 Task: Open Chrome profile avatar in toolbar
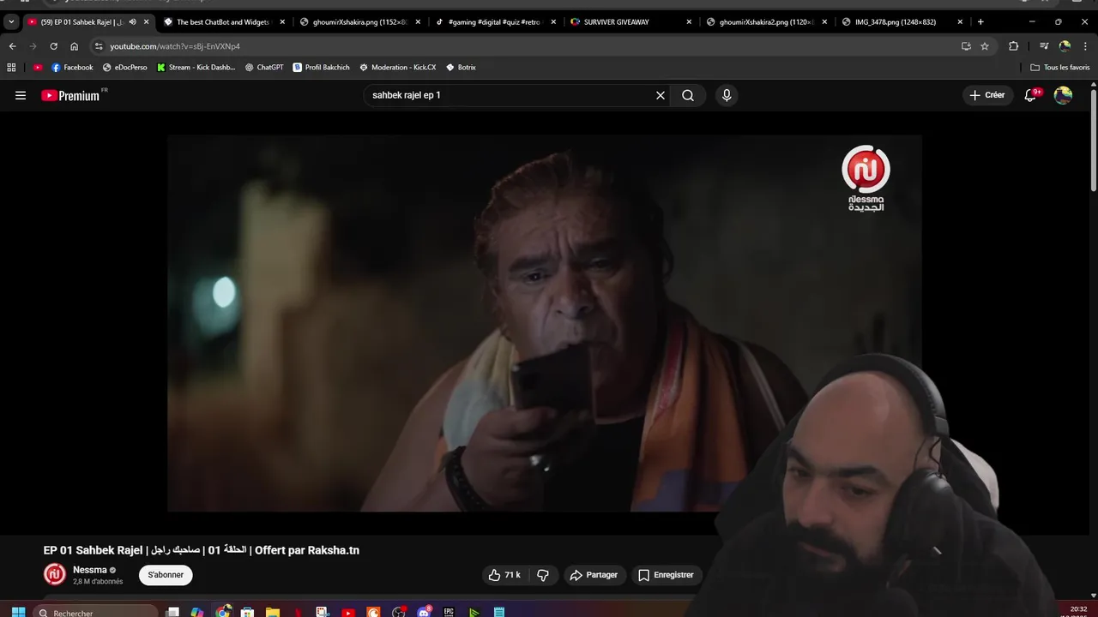click(x=1065, y=46)
